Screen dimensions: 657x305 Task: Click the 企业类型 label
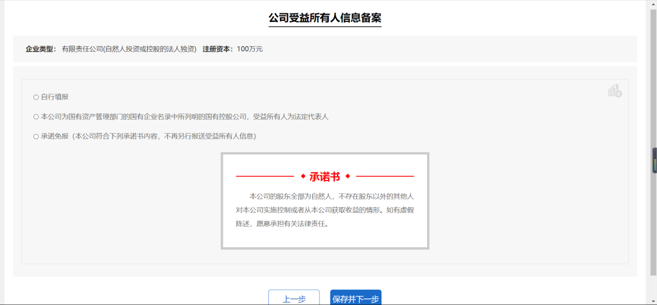[40, 49]
